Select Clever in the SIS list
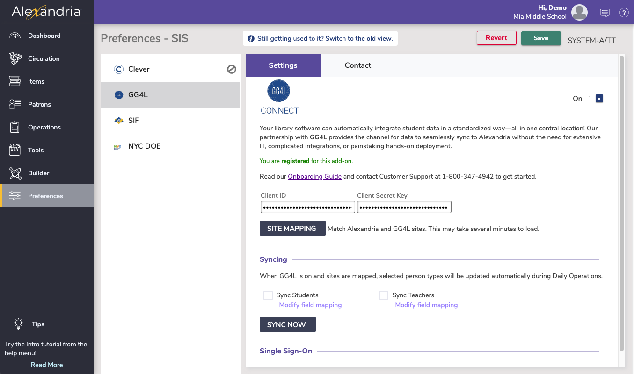This screenshot has width=634, height=374. click(139, 69)
